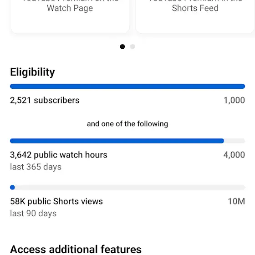The height and width of the screenshot is (255, 255).
Task: Tap the first carousel page dot
Action: tap(122, 46)
